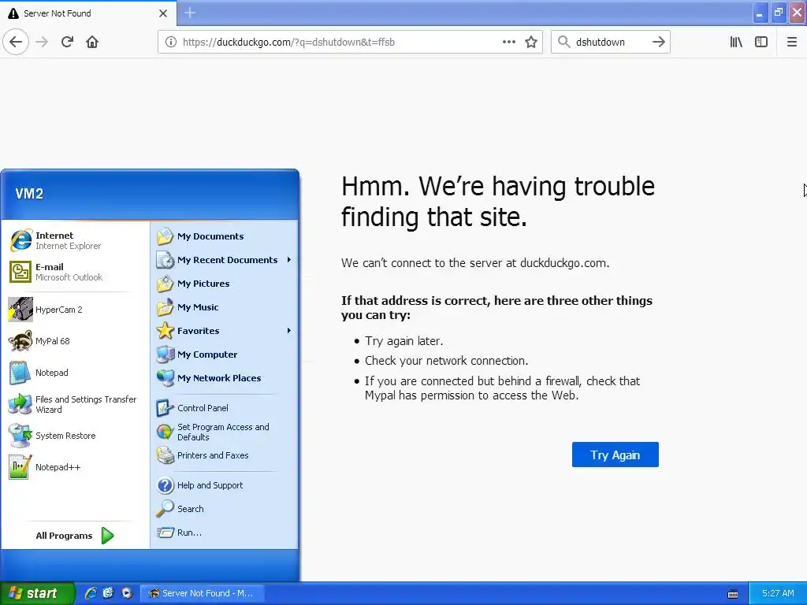Close the Server Not Found tab
Image resolution: width=807 pixels, height=605 pixels.
point(162,13)
